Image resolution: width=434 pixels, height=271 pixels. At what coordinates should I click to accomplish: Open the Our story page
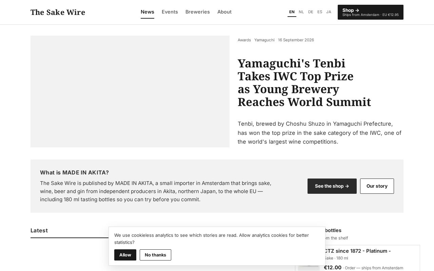377,186
